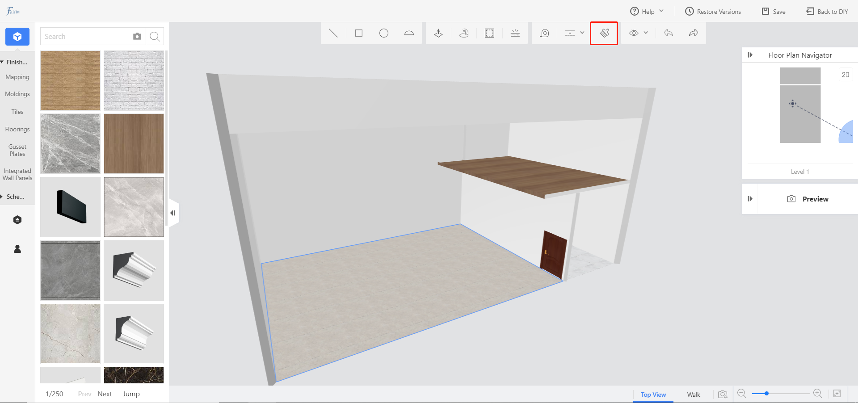The width and height of the screenshot is (858, 403).
Task: Open the Tiles category
Action: tap(17, 112)
